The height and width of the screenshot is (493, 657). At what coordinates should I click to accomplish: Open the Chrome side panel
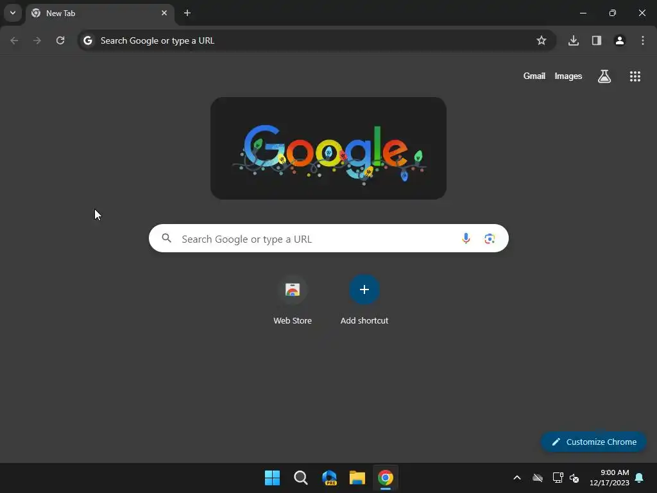click(x=597, y=40)
